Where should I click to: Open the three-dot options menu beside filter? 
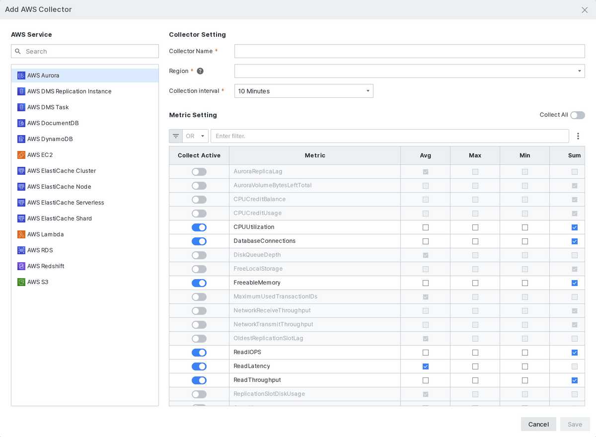point(578,136)
